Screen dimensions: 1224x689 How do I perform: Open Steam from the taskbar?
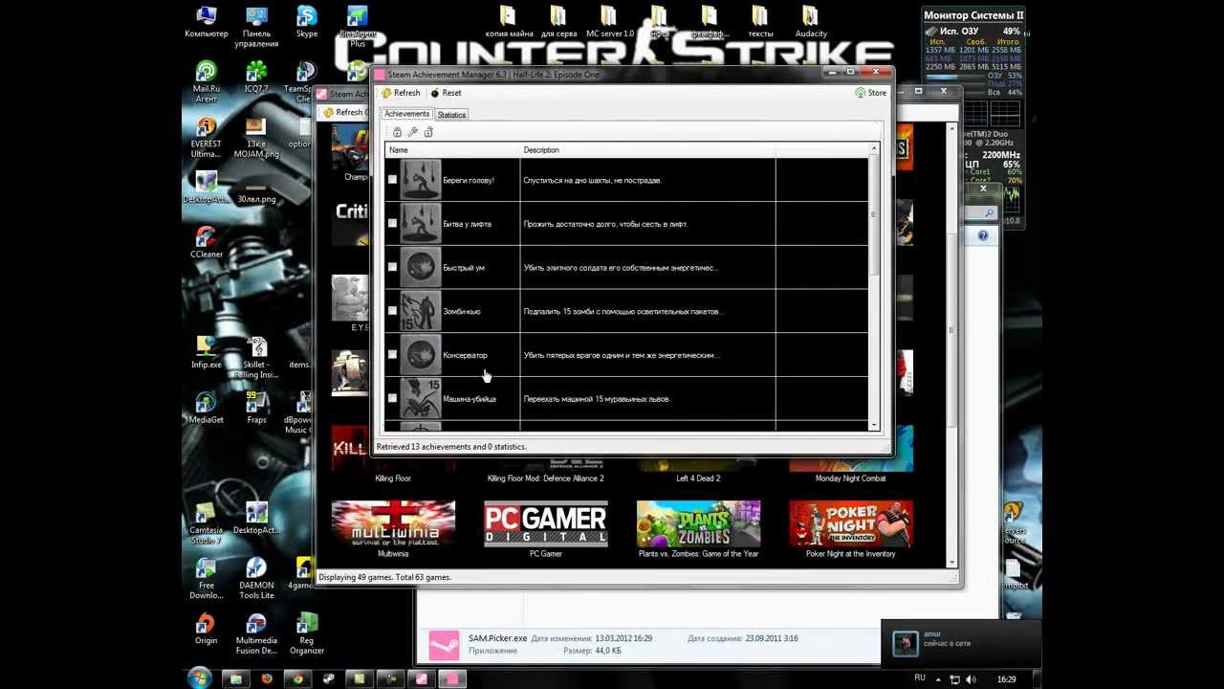coord(328,678)
